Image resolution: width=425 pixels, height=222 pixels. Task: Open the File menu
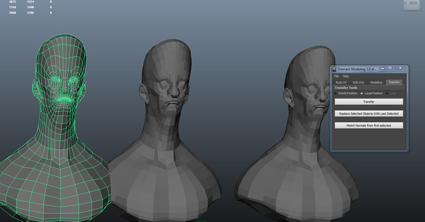click(336, 76)
